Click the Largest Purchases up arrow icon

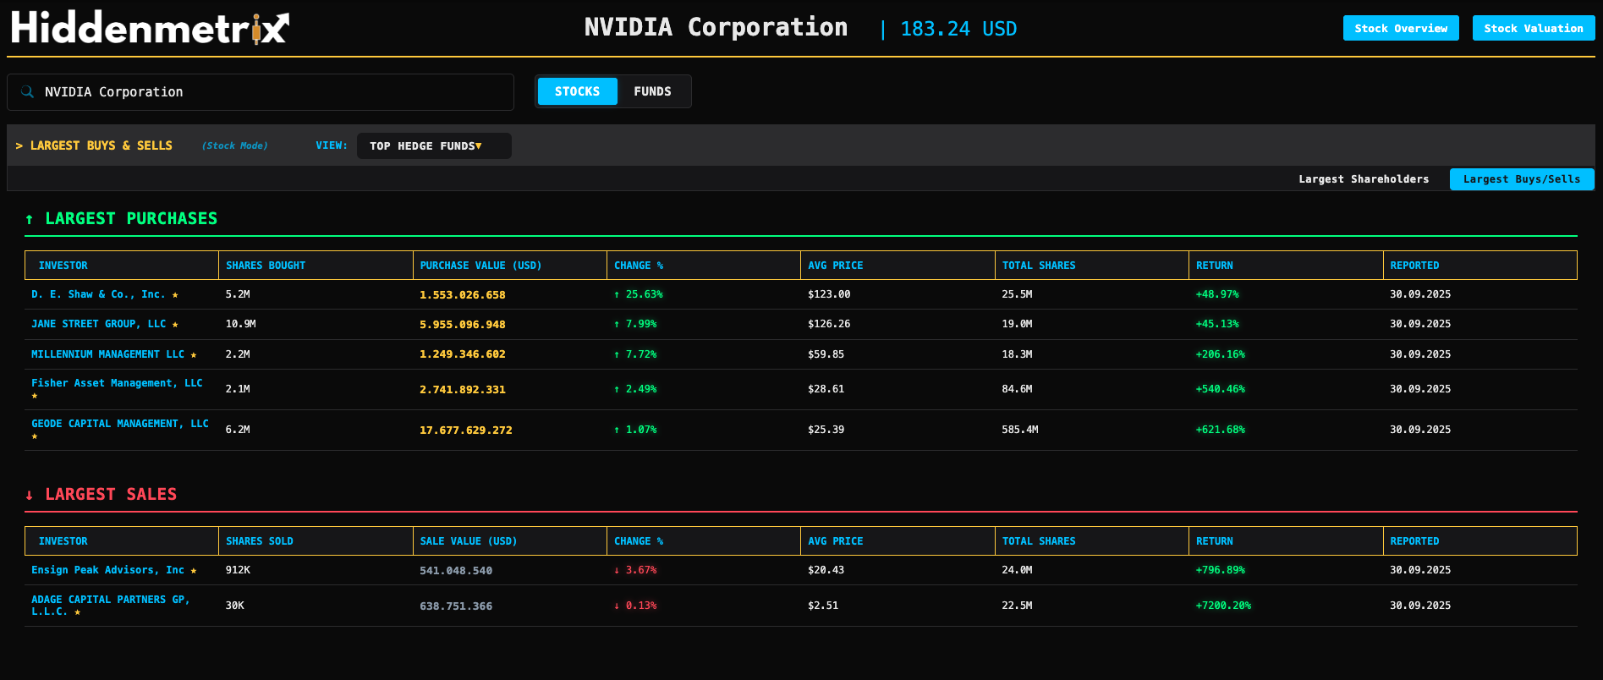pyautogui.click(x=30, y=220)
